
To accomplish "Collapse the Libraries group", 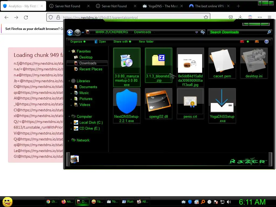I will pyautogui.click(x=69, y=81).
